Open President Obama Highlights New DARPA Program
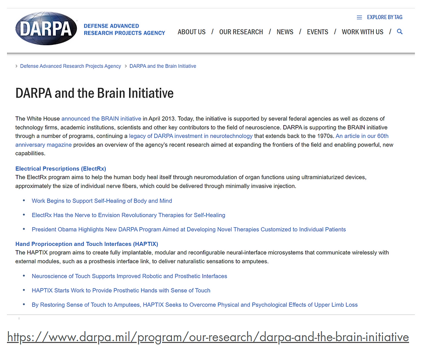Image resolution: width=431 pixels, height=357 pixels. (189, 229)
